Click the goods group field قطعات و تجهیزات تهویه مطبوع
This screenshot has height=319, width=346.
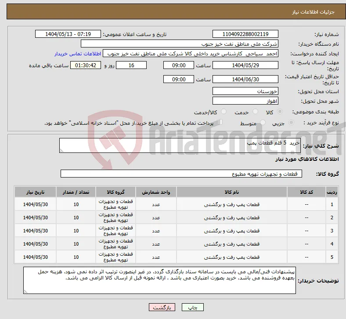tap(181, 174)
